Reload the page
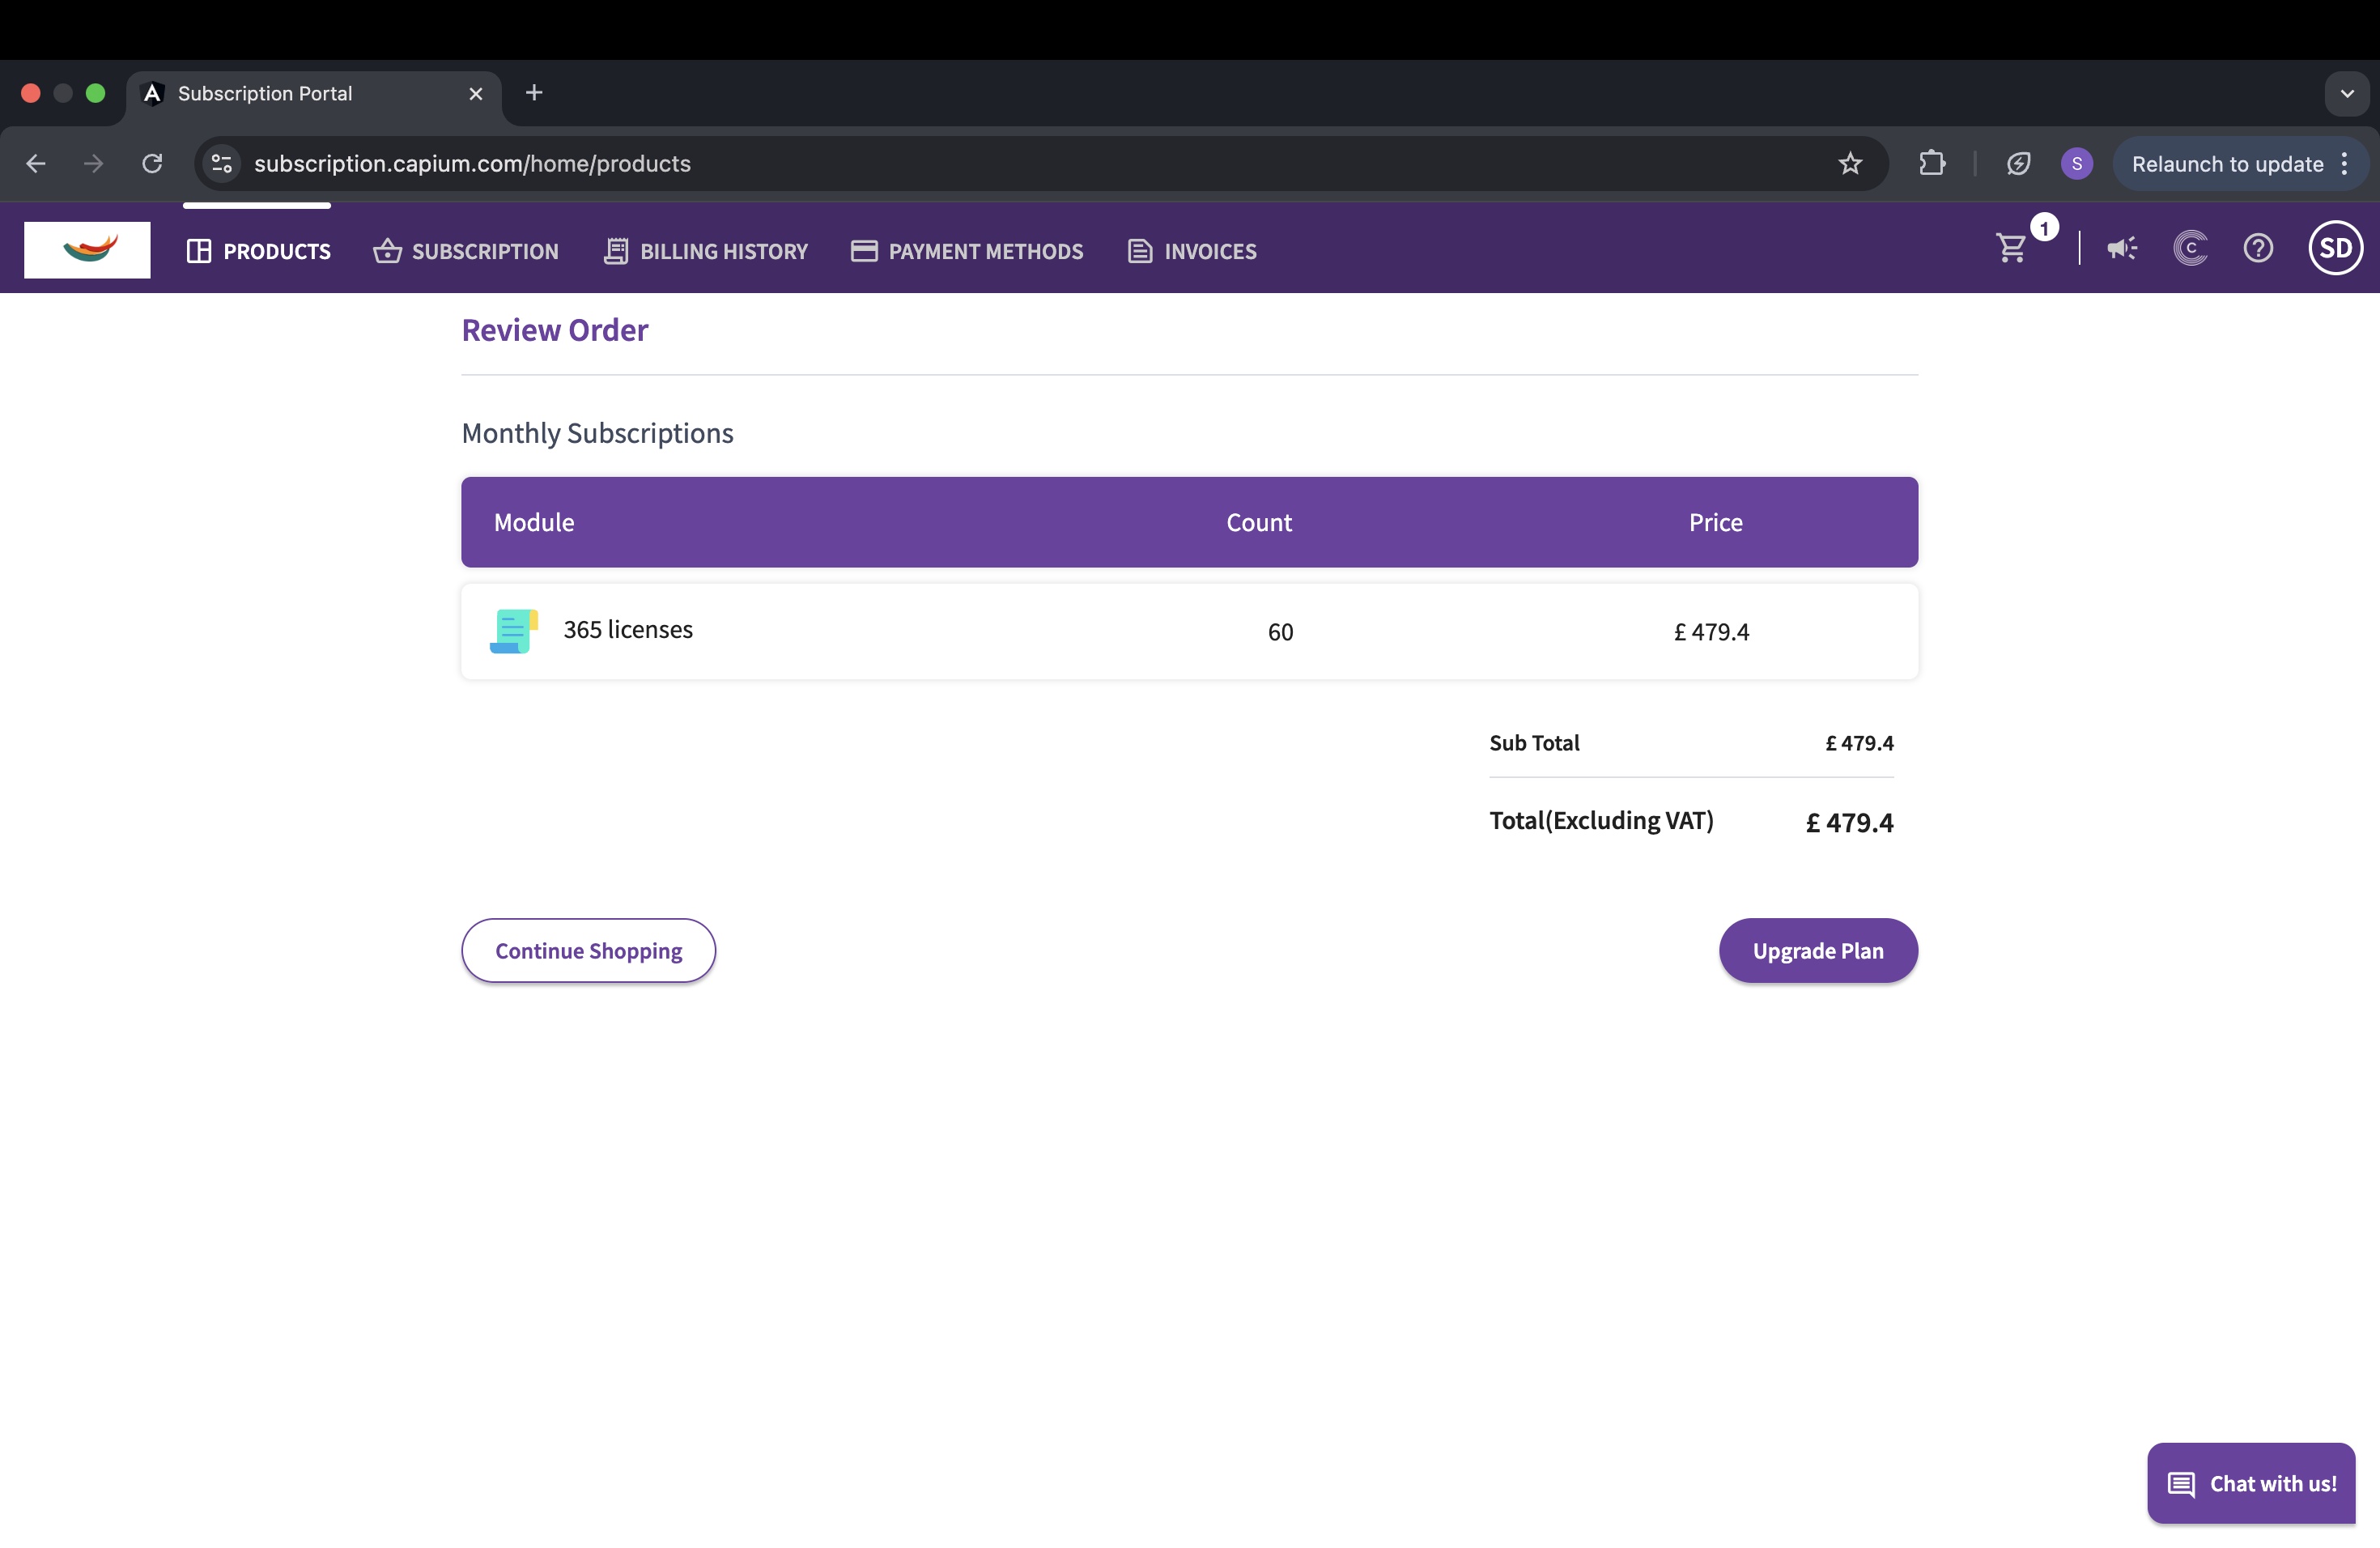Screen dimensions: 2380x1548 pos(152,164)
